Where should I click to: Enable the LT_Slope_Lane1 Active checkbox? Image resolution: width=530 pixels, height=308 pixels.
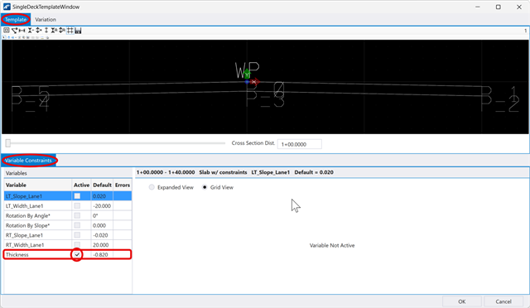[x=77, y=195]
